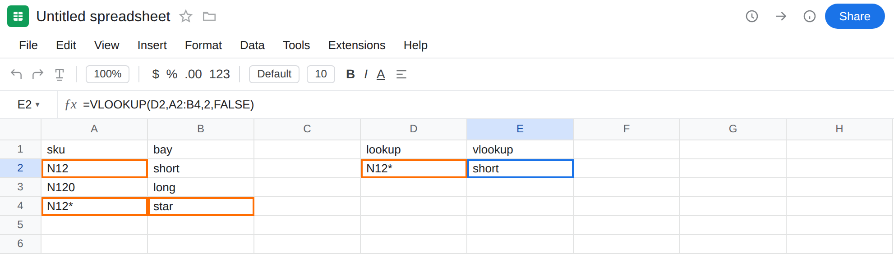
Task: Select cell A4 with 'N12*'
Action: click(x=94, y=206)
